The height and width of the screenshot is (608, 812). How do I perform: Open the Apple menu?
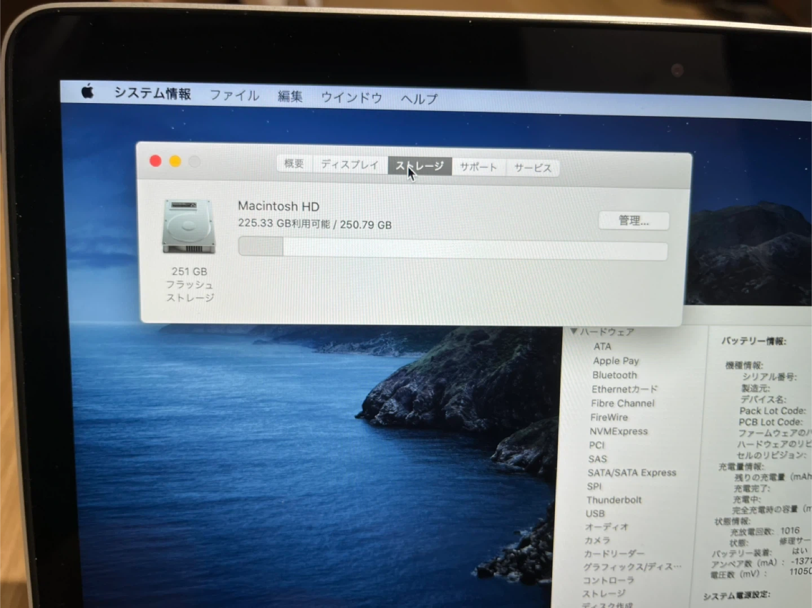point(87,91)
